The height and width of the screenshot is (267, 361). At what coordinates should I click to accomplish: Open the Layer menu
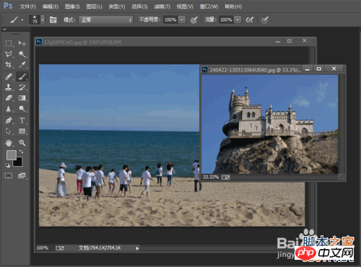coord(94,6)
